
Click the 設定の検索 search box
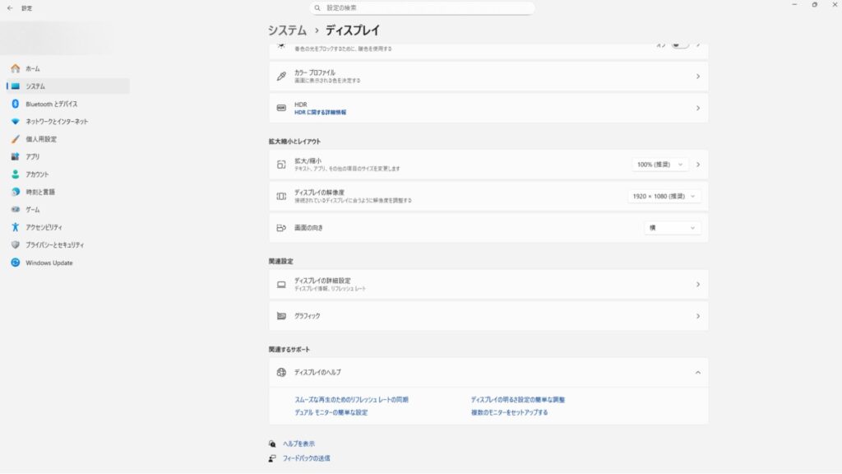click(x=422, y=7)
